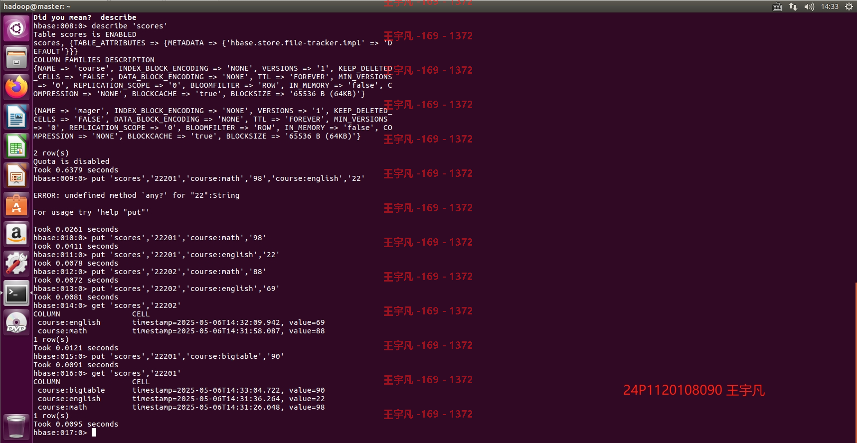This screenshot has width=857, height=443.
Task: Click the 'ERROR: undefined method' line
Action: point(136,195)
